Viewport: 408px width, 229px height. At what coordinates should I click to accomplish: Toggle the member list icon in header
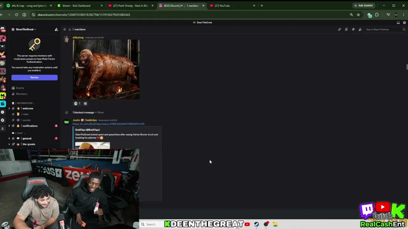[x=360, y=29]
